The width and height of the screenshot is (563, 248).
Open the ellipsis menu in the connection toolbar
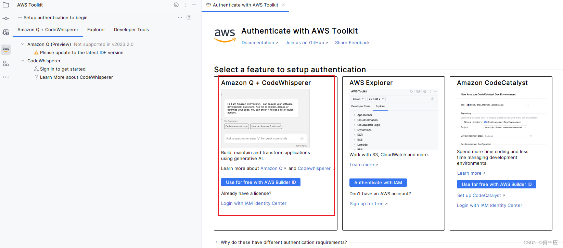[180, 17]
